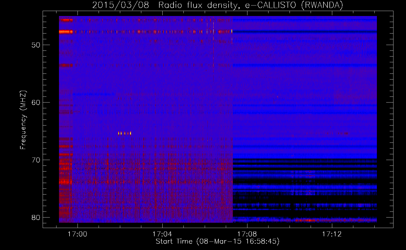This screenshot has width=406, height=250.
Task: Click the 80 MHz frequency tick label
Action: [x=36, y=217]
